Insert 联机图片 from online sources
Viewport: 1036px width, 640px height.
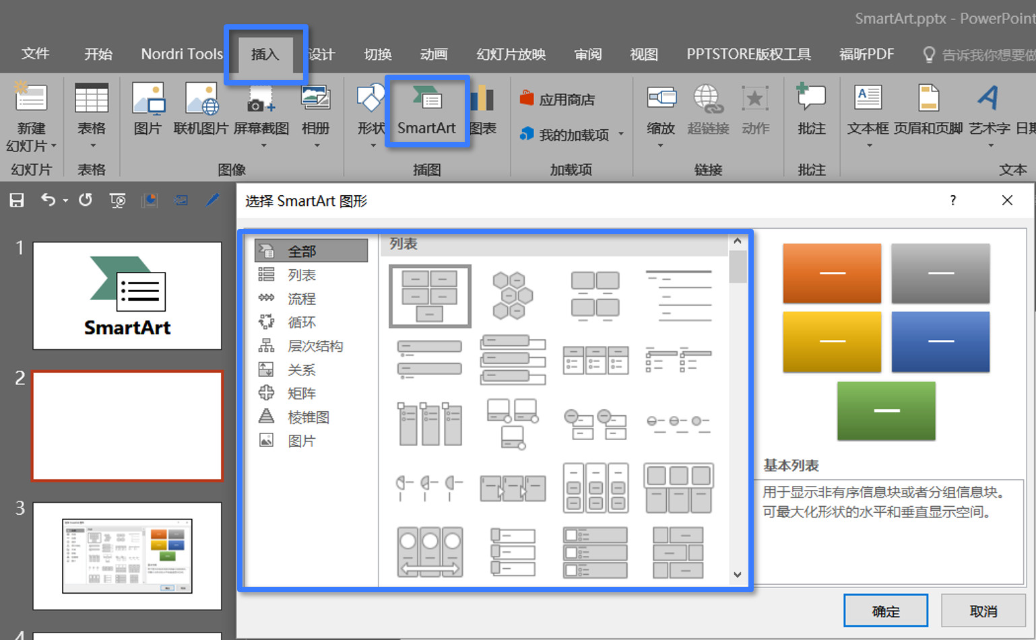201,109
